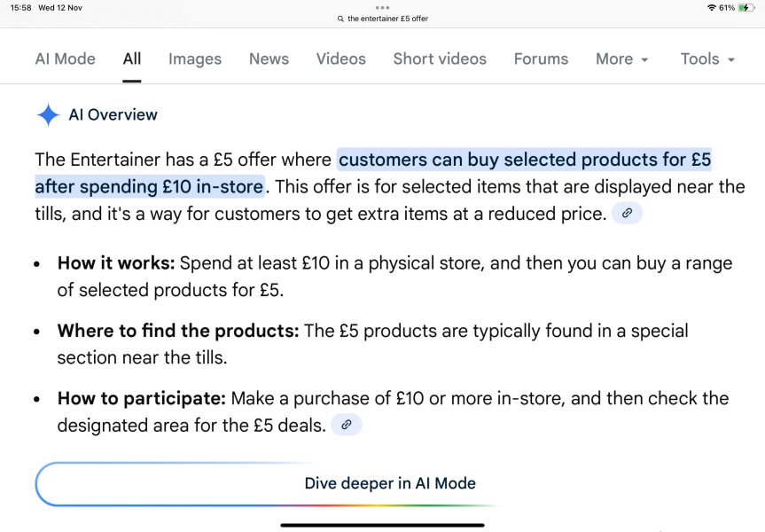
Task: Switch to the Images tab
Action: pos(195,59)
